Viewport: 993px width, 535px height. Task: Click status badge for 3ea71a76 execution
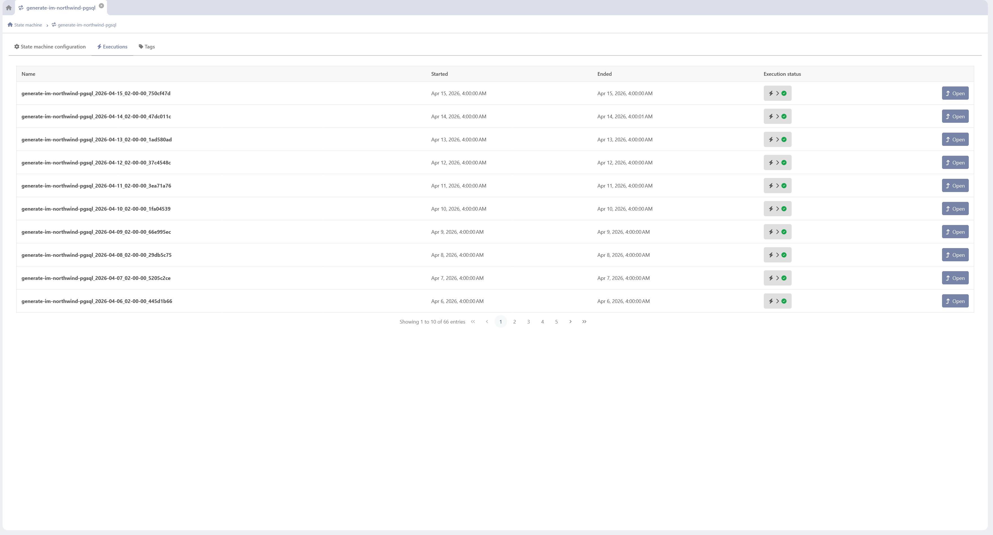point(777,186)
